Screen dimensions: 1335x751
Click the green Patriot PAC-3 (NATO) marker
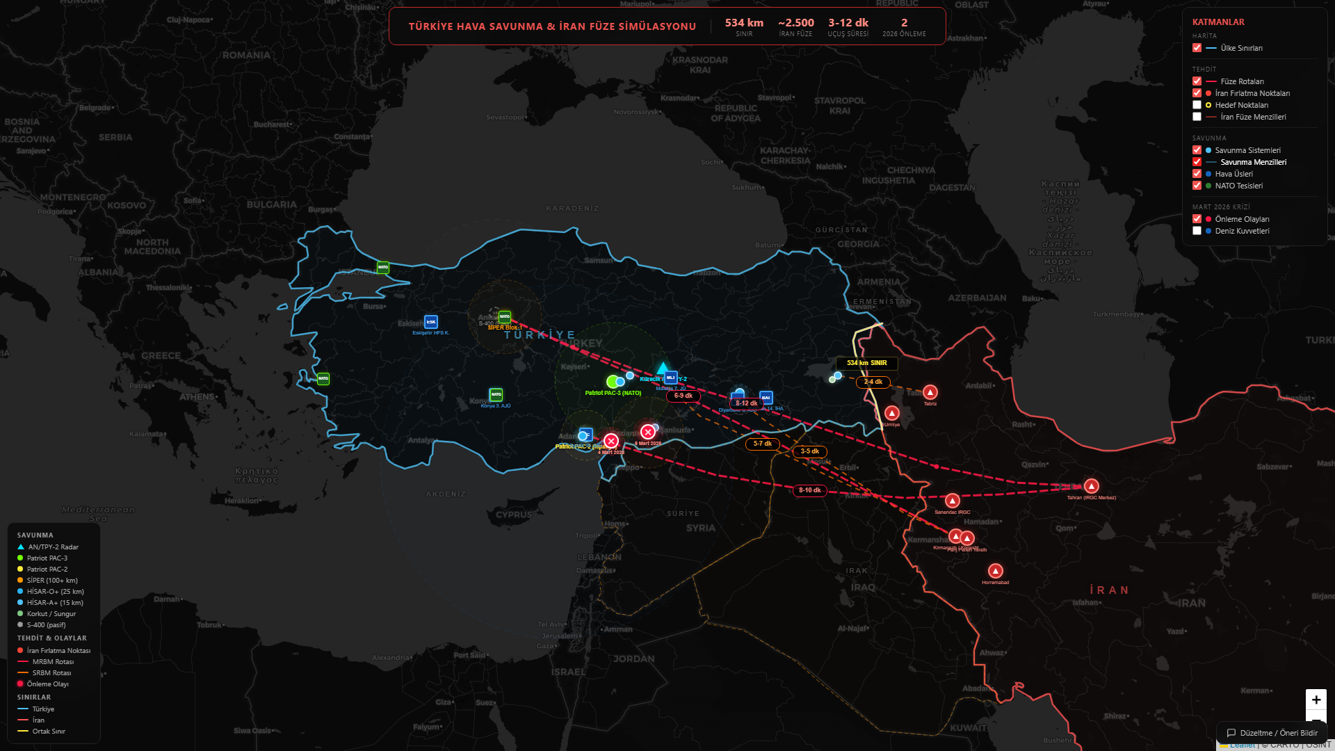pos(612,382)
